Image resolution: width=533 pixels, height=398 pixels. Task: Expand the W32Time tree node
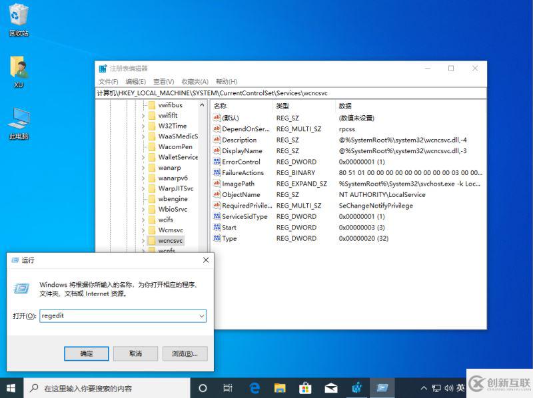coord(143,126)
